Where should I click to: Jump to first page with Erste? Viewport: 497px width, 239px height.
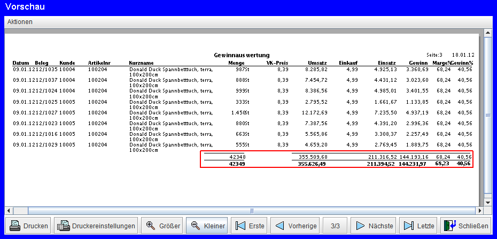point(250,226)
